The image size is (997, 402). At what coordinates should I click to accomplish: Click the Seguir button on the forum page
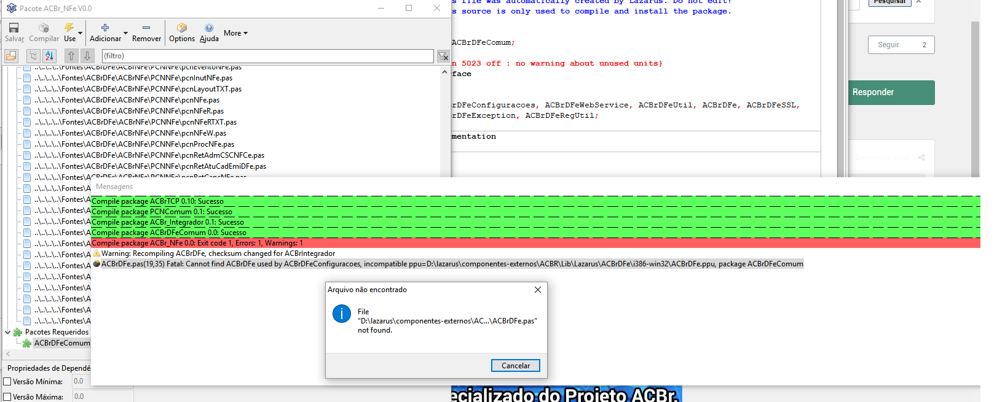(x=901, y=45)
